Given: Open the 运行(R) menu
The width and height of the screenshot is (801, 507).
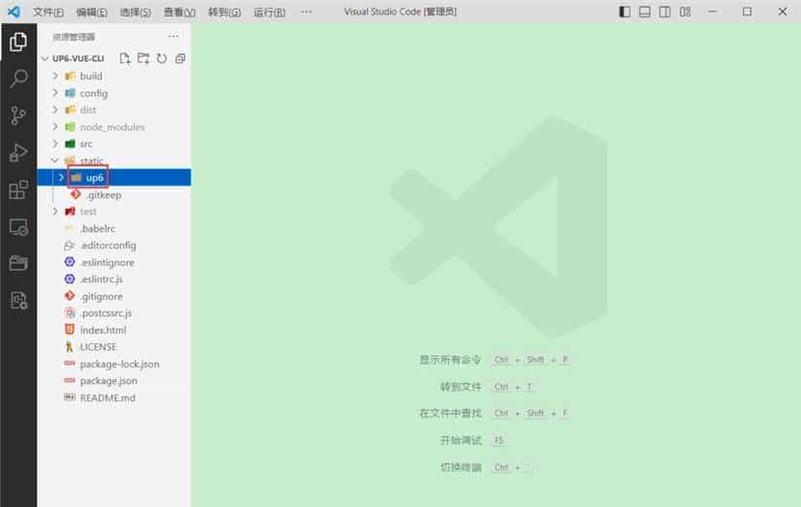Looking at the screenshot, I should 270,12.
